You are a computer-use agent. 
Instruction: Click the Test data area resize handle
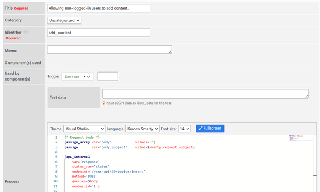pos(307,97)
